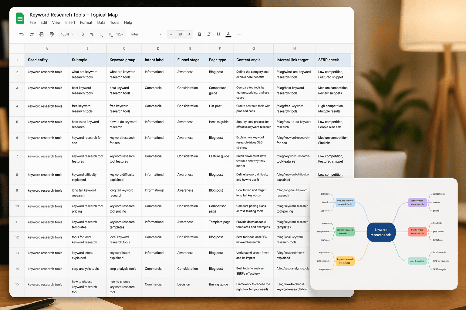Open the Tools menu
This screenshot has height=310, width=466.
pos(115,22)
